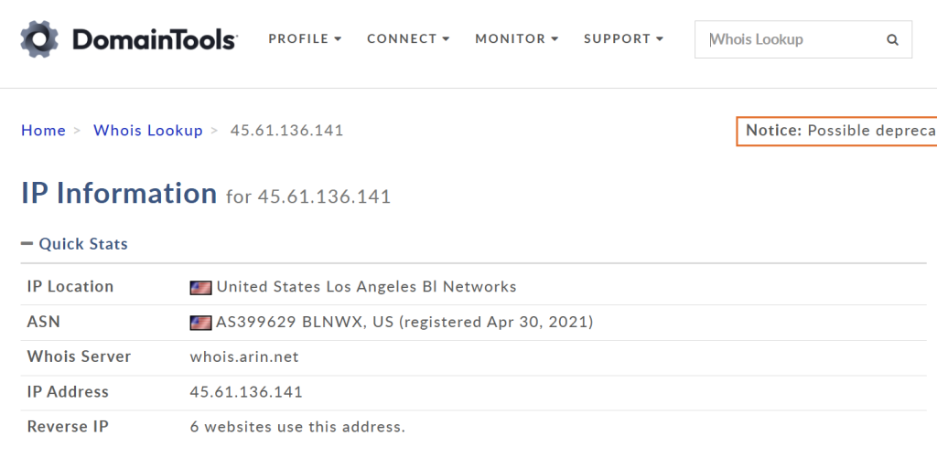Go to Home via breadcrumb link
This screenshot has width=937, height=457.
tap(43, 131)
